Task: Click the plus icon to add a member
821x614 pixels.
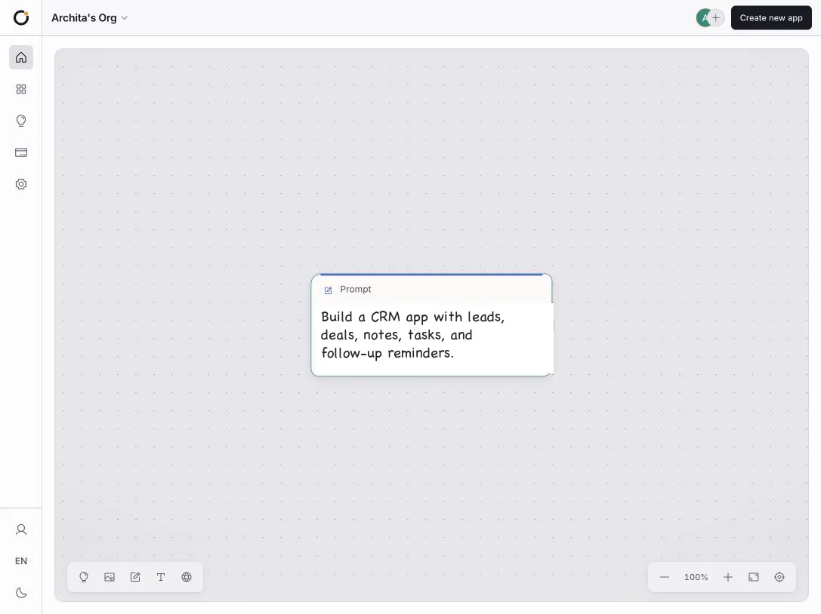Action: click(x=716, y=18)
